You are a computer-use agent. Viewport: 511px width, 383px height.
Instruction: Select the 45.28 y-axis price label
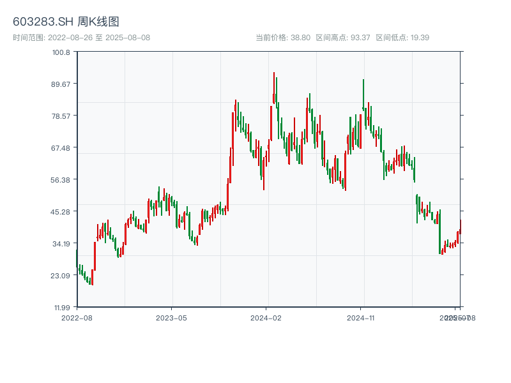pyautogui.click(x=61, y=211)
